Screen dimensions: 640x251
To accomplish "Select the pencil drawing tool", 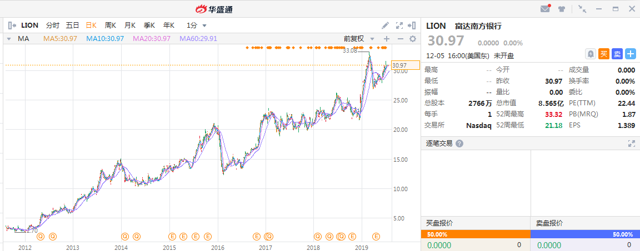I will coord(386,25).
